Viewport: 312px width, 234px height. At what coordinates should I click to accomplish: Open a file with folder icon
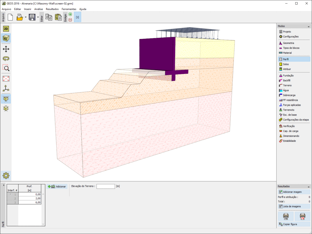[x=19, y=17]
